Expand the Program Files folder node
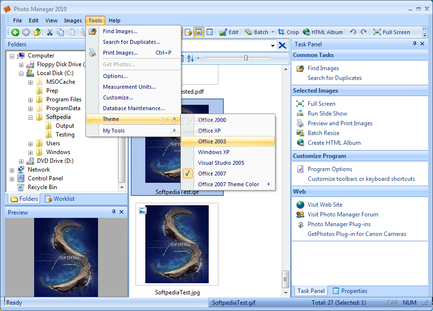Screen dimensions: 433x311 pyautogui.click(x=30, y=100)
